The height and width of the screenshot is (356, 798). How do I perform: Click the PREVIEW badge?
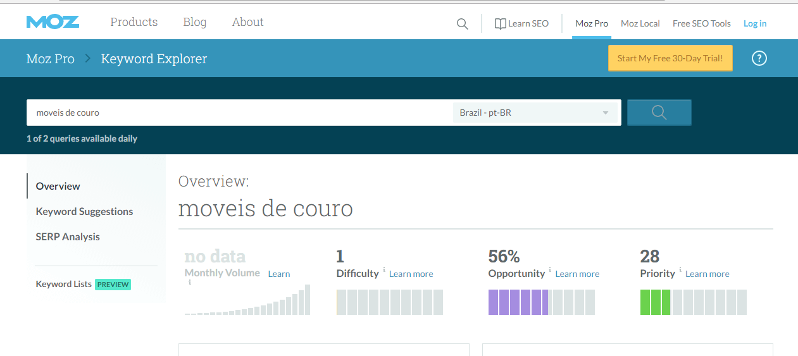pos(113,285)
